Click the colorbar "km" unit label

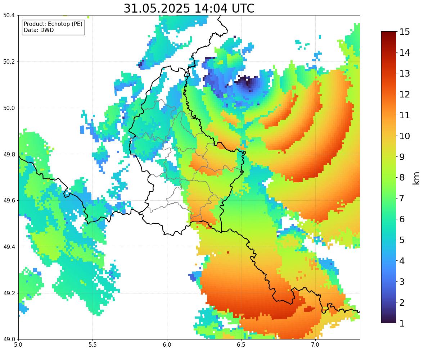click(x=416, y=178)
